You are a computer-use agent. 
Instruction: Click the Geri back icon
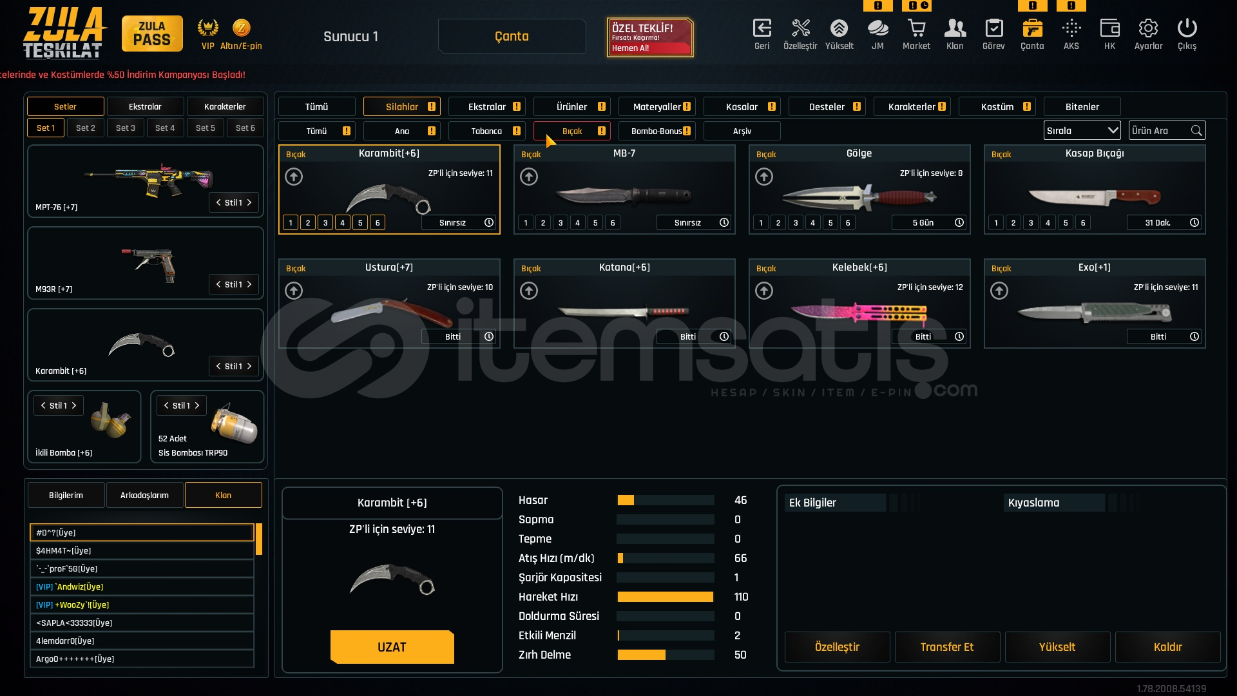coord(762,28)
